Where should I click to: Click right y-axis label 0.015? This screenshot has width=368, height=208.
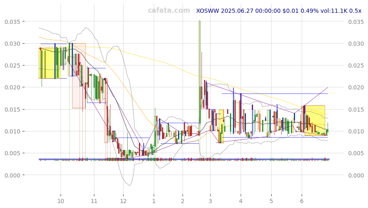(356, 110)
